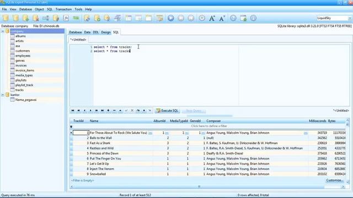Viewport: 353px width, 198px height.
Task: Select the customers table in tree
Action: (23, 51)
